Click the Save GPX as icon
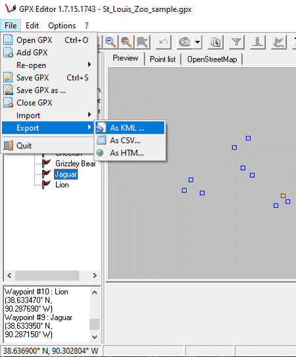The width and height of the screenshot is (296, 357). (9, 90)
